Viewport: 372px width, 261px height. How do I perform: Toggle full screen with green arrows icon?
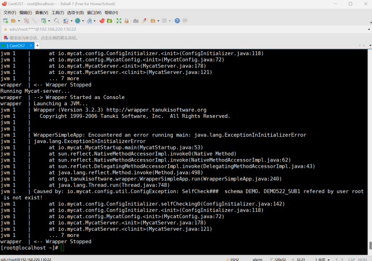click(119, 21)
